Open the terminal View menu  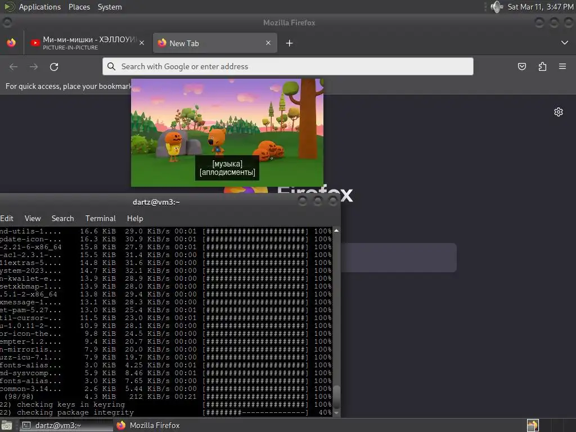33,218
